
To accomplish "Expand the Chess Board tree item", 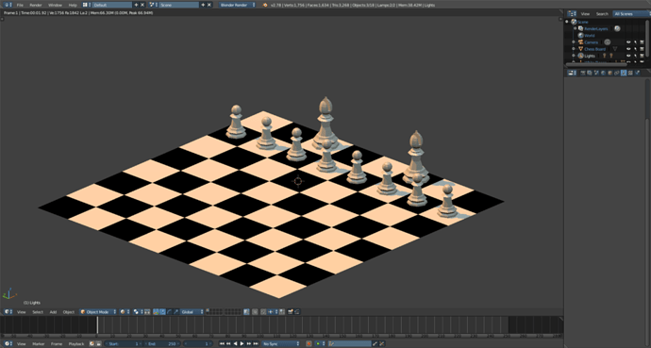I will click(x=574, y=49).
